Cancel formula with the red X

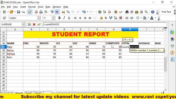coord(34,24)
